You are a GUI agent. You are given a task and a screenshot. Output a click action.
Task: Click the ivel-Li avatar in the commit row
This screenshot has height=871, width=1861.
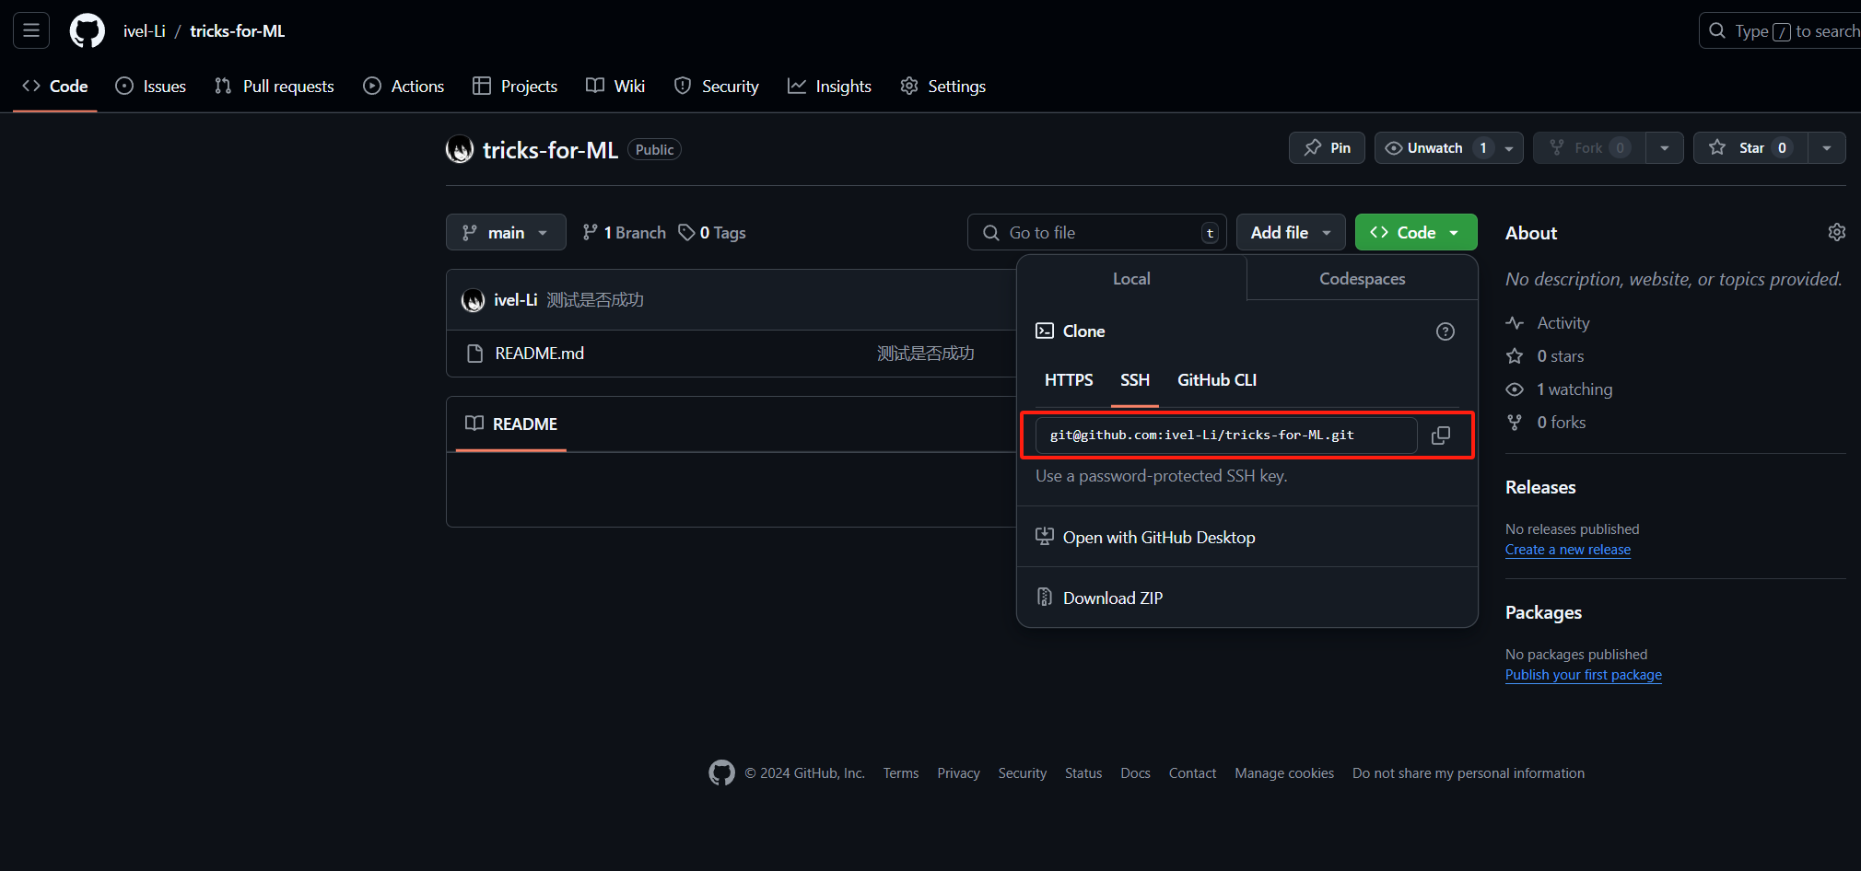(x=473, y=300)
